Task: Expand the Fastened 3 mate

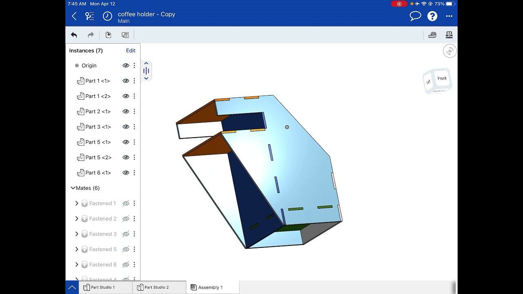Action: 76,234
